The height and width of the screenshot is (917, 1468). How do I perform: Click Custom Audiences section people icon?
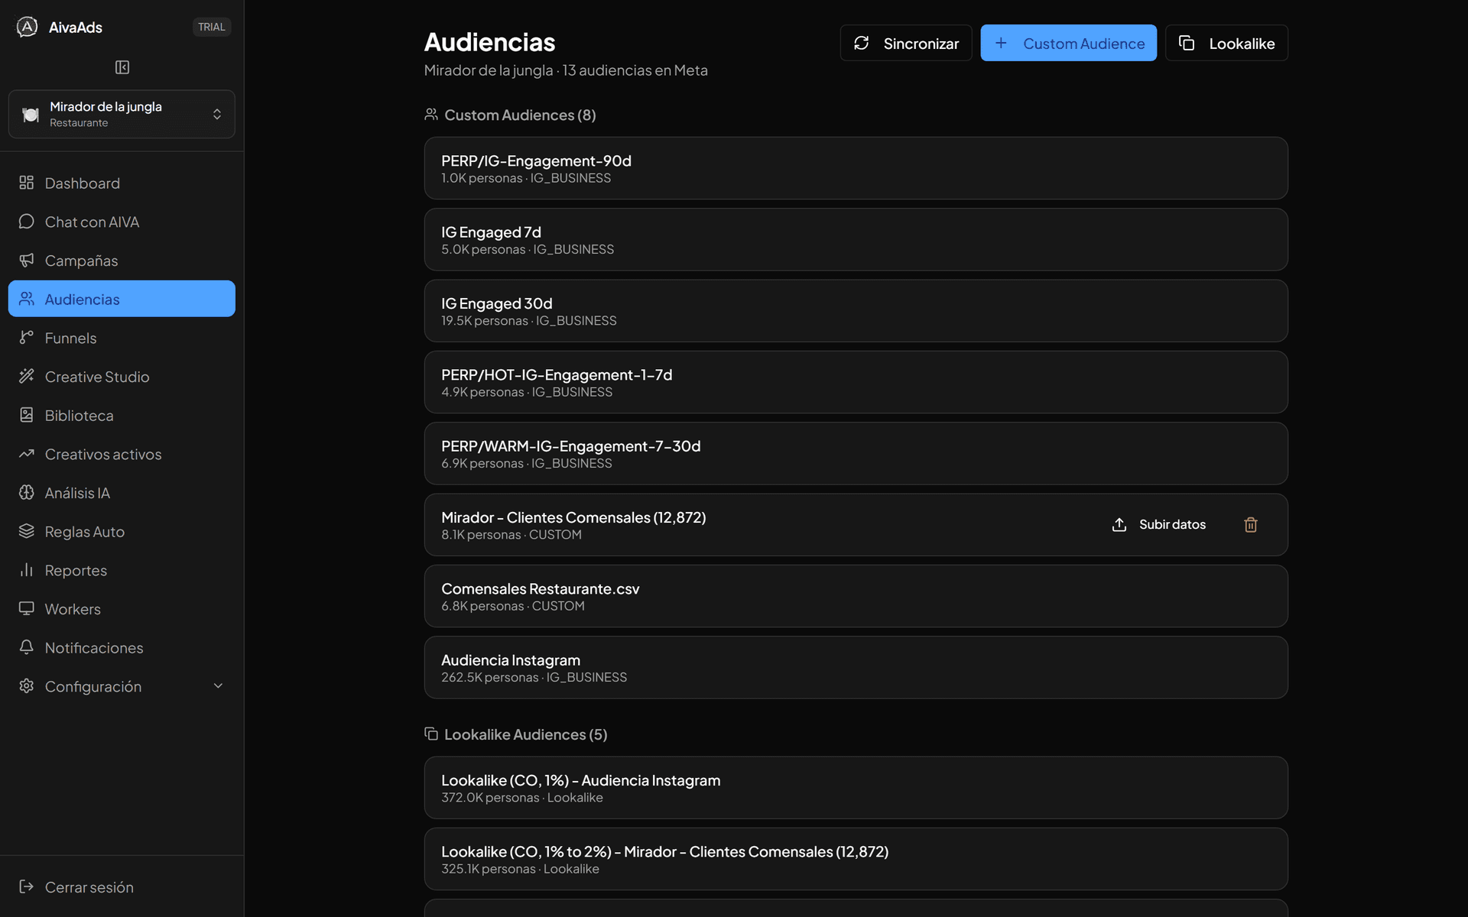pyautogui.click(x=431, y=115)
